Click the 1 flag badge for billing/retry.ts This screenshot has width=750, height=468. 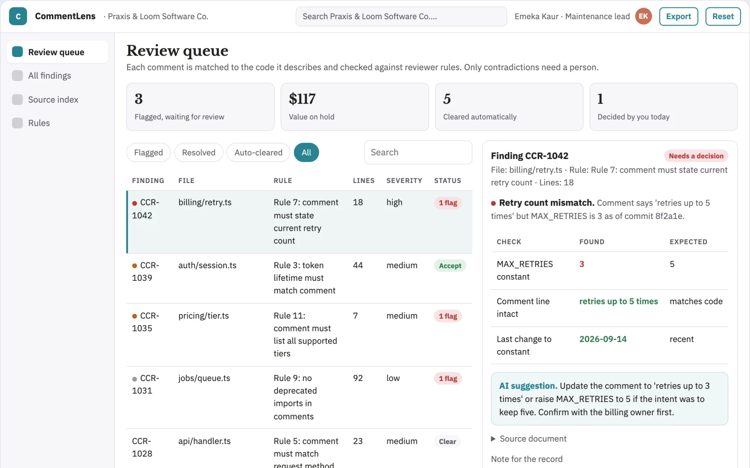[448, 203]
